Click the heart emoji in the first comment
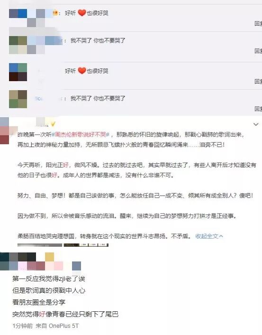The width and height of the screenshot is (262, 335). (x=81, y=13)
